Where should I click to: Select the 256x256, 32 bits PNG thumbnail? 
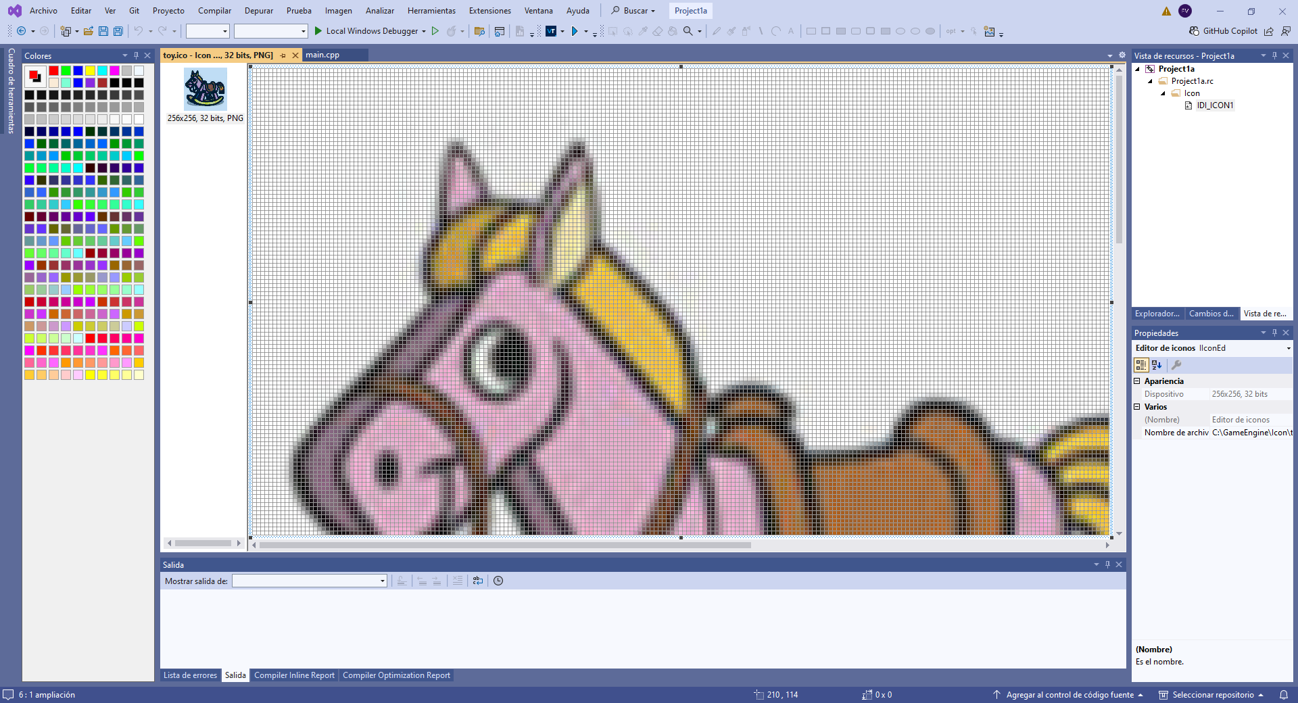point(206,95)
